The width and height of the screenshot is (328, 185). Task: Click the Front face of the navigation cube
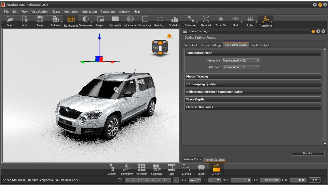pos(165,47)
